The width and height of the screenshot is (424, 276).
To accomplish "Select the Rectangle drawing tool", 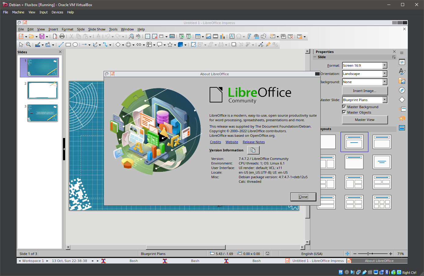I will [x=68, y=44].
